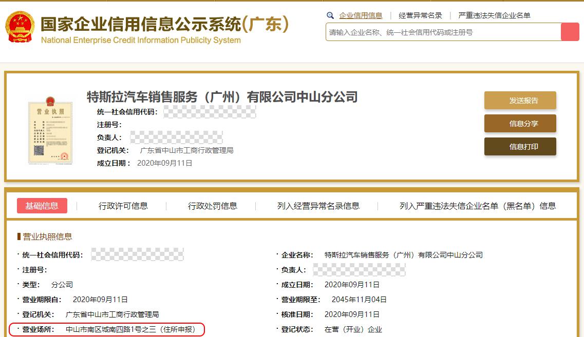Click the National Enterprise Credit Information Publicity System subtitle
584x337 pixels.
pos(141,40)
